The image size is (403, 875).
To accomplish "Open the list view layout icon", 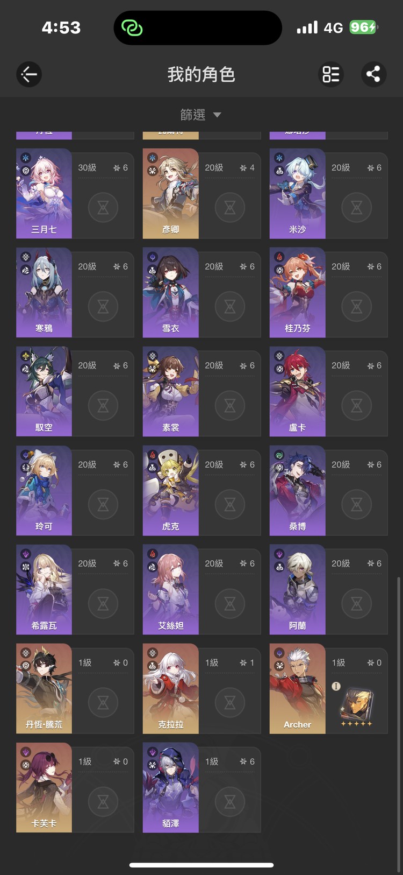I will (331, 74).
